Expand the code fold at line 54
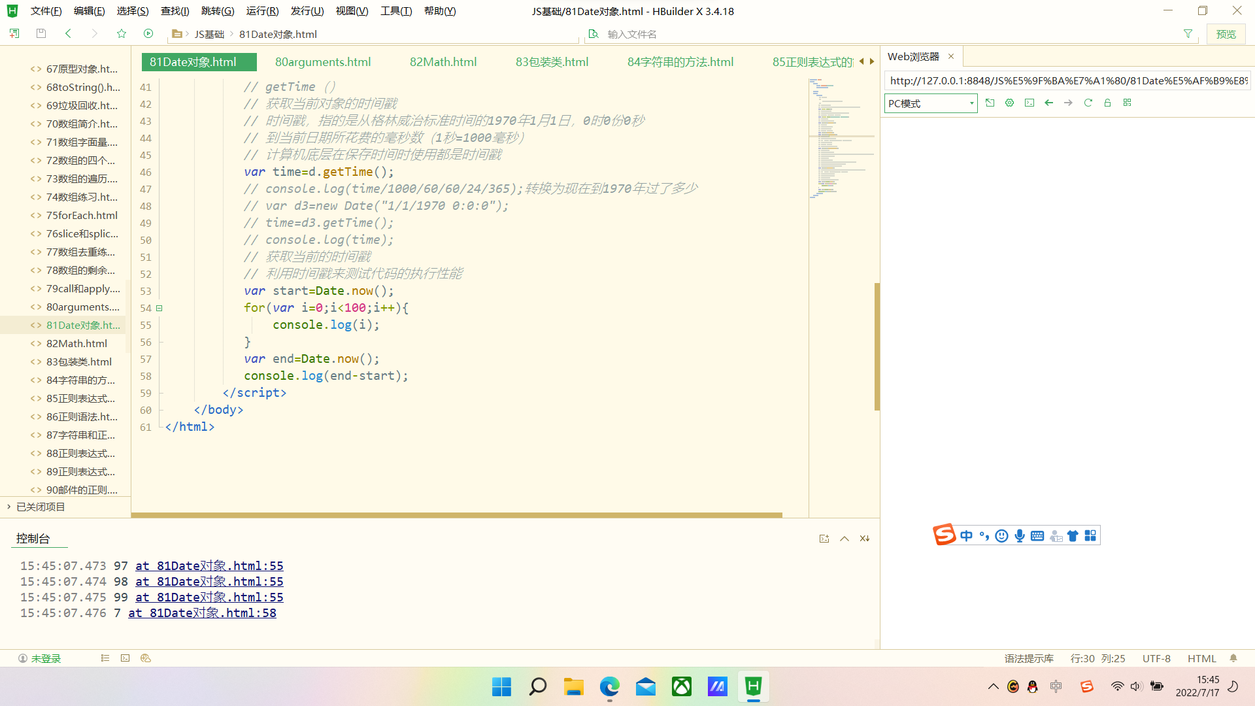This screenshot has width=1255, height=706. pos(159,308)
